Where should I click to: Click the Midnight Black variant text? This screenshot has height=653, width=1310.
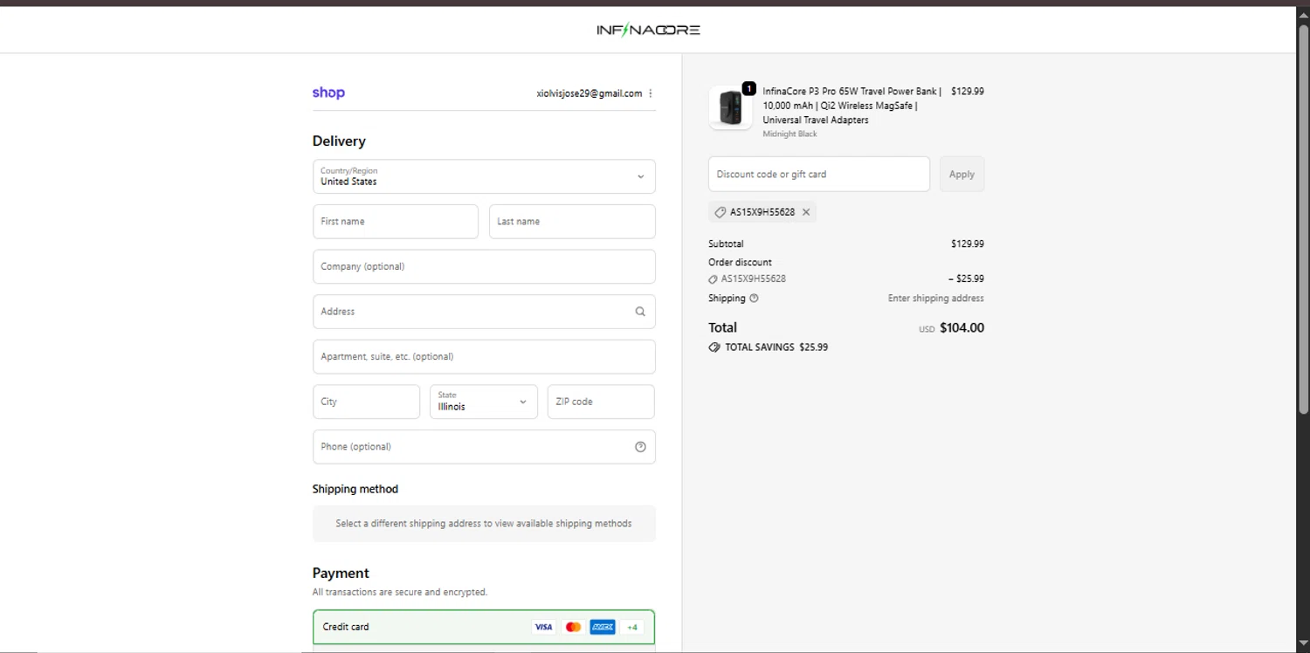[x=789, y=134]
